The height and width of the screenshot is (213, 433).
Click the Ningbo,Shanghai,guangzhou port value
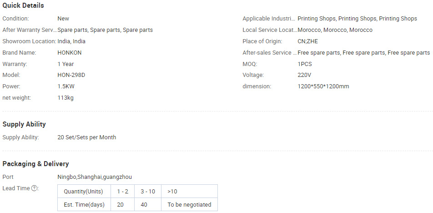pos(95,177)
